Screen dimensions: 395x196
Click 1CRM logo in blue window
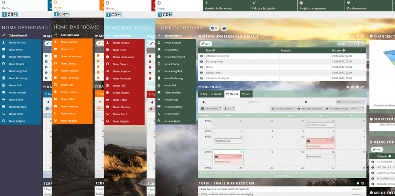10,15
